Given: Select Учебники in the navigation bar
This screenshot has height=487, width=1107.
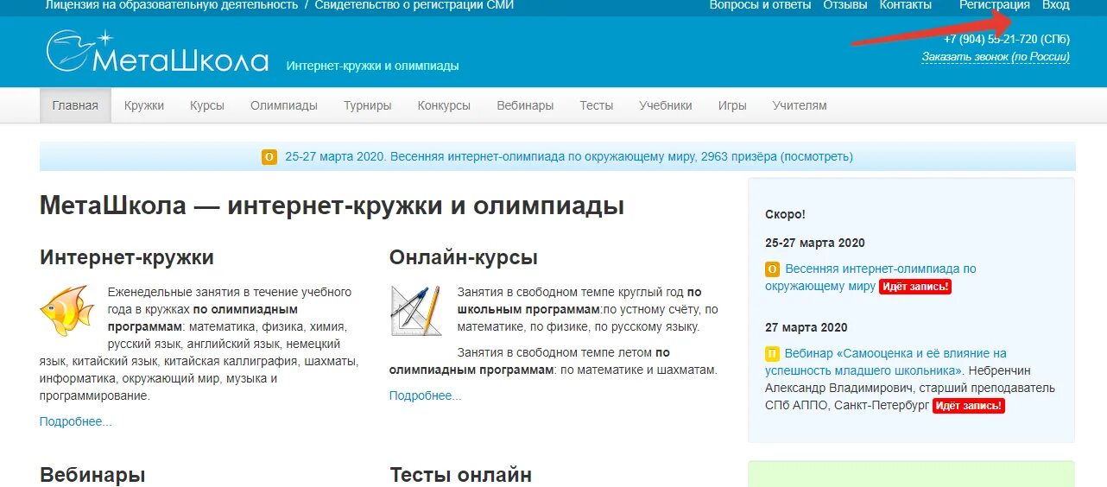Looking at the screenshot, I should [666, 105].
